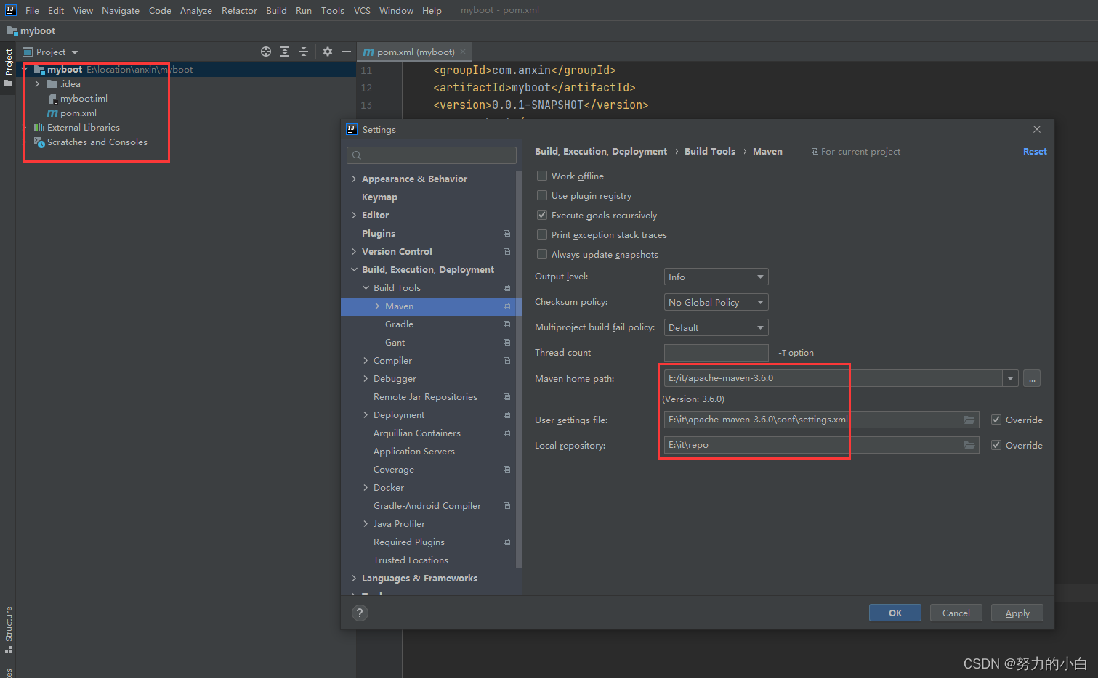1098x678 pixels.
Task: Expand the .idea folder in project tree
Action: (37, 84)
